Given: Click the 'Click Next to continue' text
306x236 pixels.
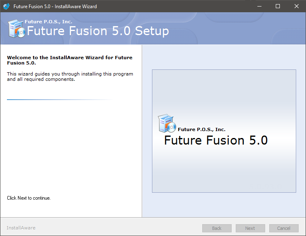Looking at the screenshot, I should pos(29,198).
